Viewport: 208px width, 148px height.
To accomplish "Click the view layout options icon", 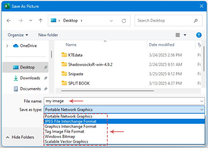I will [x=178, y=35].
